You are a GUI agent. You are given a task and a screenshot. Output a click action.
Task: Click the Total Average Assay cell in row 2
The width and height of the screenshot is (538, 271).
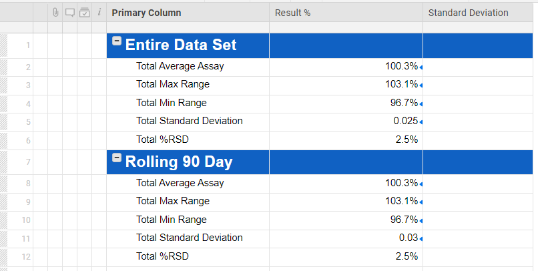(180, 66)
